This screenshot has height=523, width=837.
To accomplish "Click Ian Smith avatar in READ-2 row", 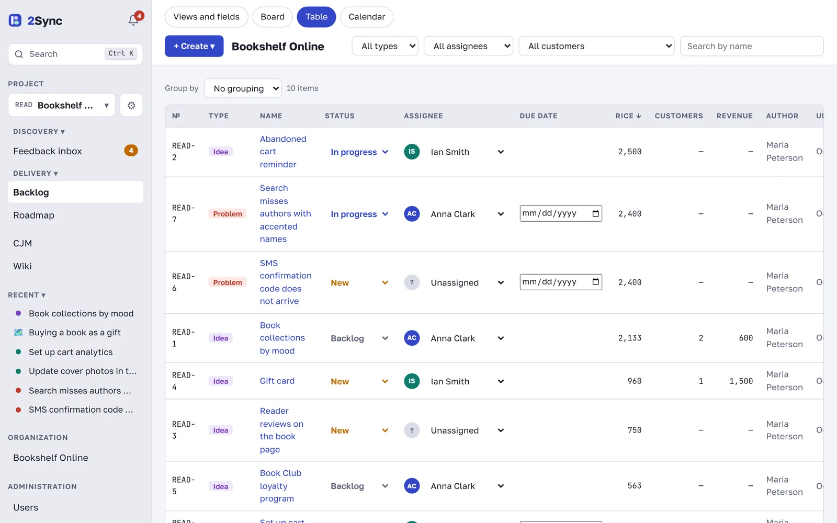I will [x=412, y=152].
